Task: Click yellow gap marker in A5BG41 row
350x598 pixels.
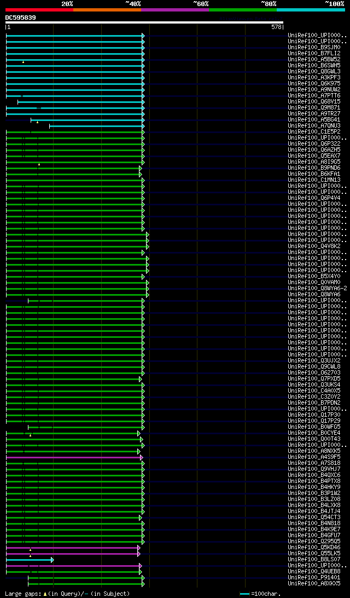Action: [x=37, y=122]
